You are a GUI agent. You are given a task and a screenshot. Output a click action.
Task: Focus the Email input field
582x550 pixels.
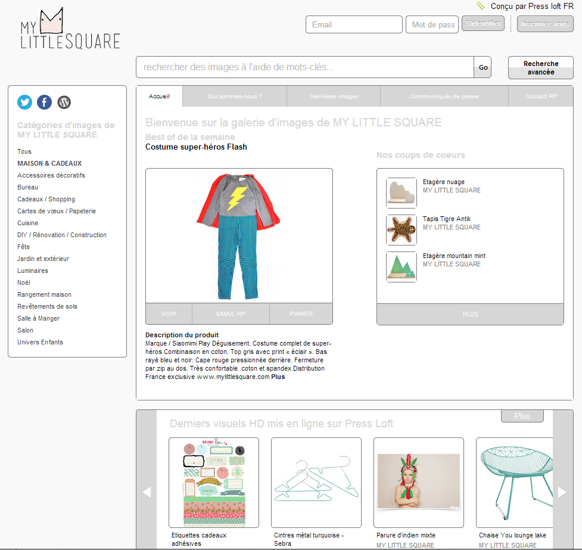tap(354, 24)
